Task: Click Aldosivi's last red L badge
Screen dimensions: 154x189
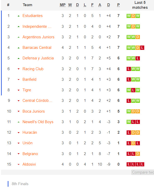Action: [x=142, y=164]
